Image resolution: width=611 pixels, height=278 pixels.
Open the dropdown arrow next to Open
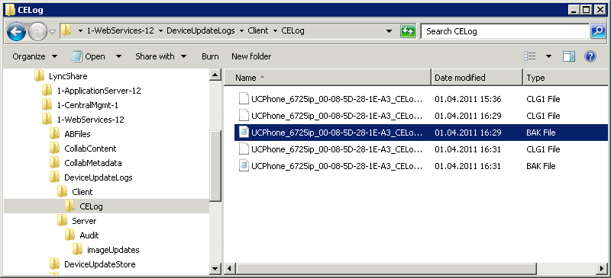118,57
